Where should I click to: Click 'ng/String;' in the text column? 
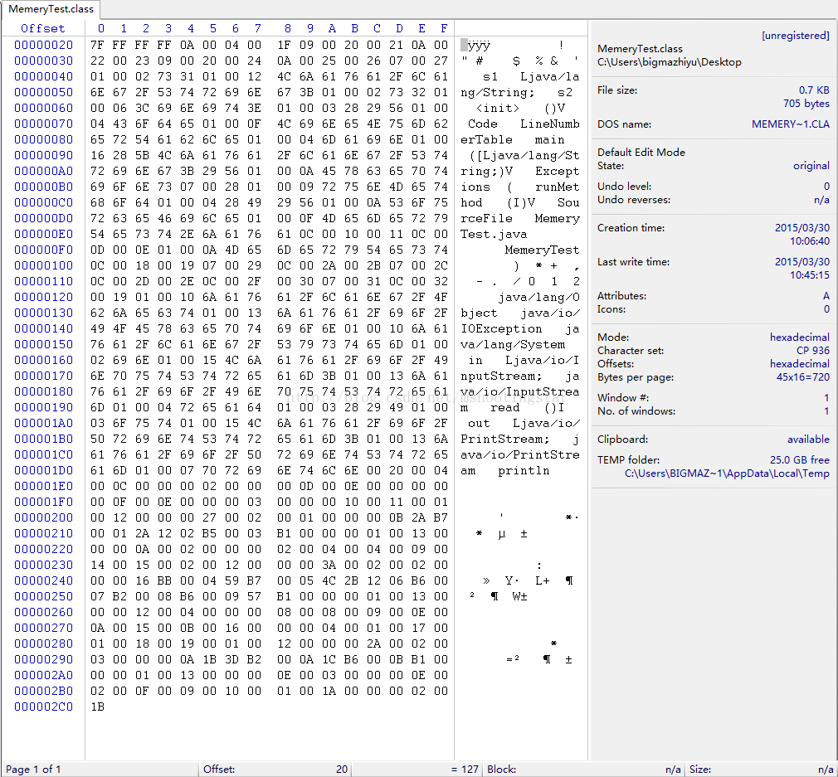click(498, 92)
